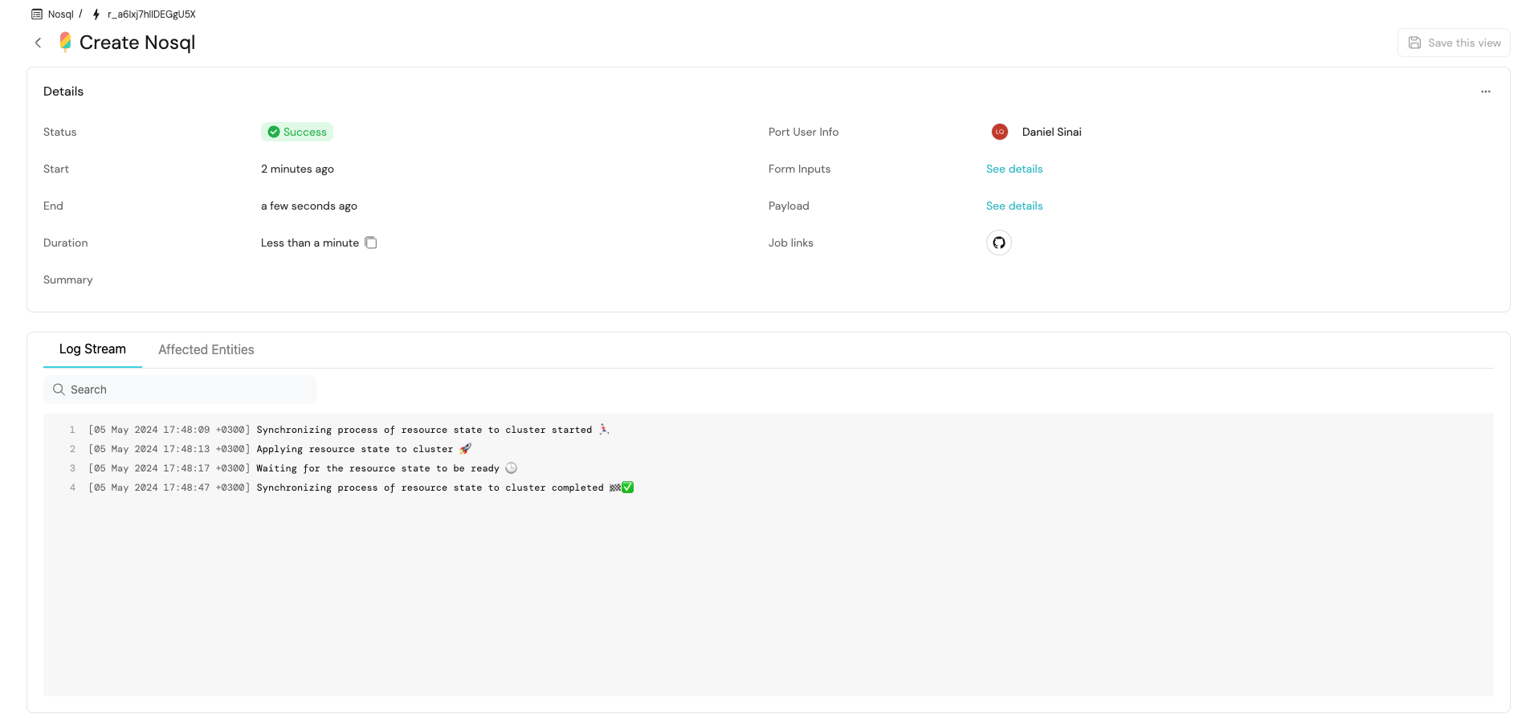Click the lightning bolt run icon

96,14
